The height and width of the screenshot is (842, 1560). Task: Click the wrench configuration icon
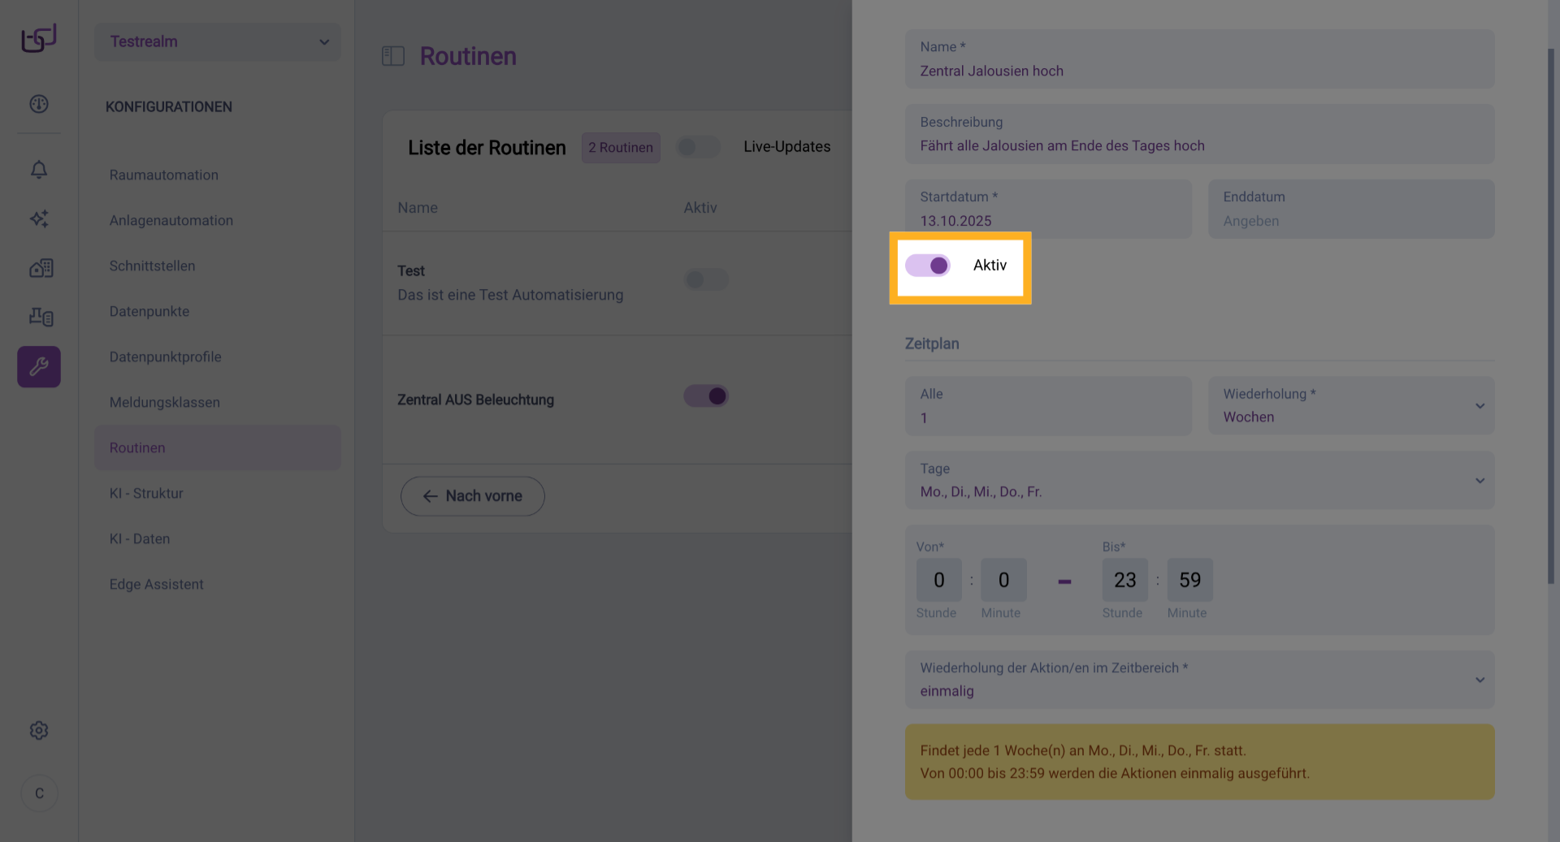[39, 367]
